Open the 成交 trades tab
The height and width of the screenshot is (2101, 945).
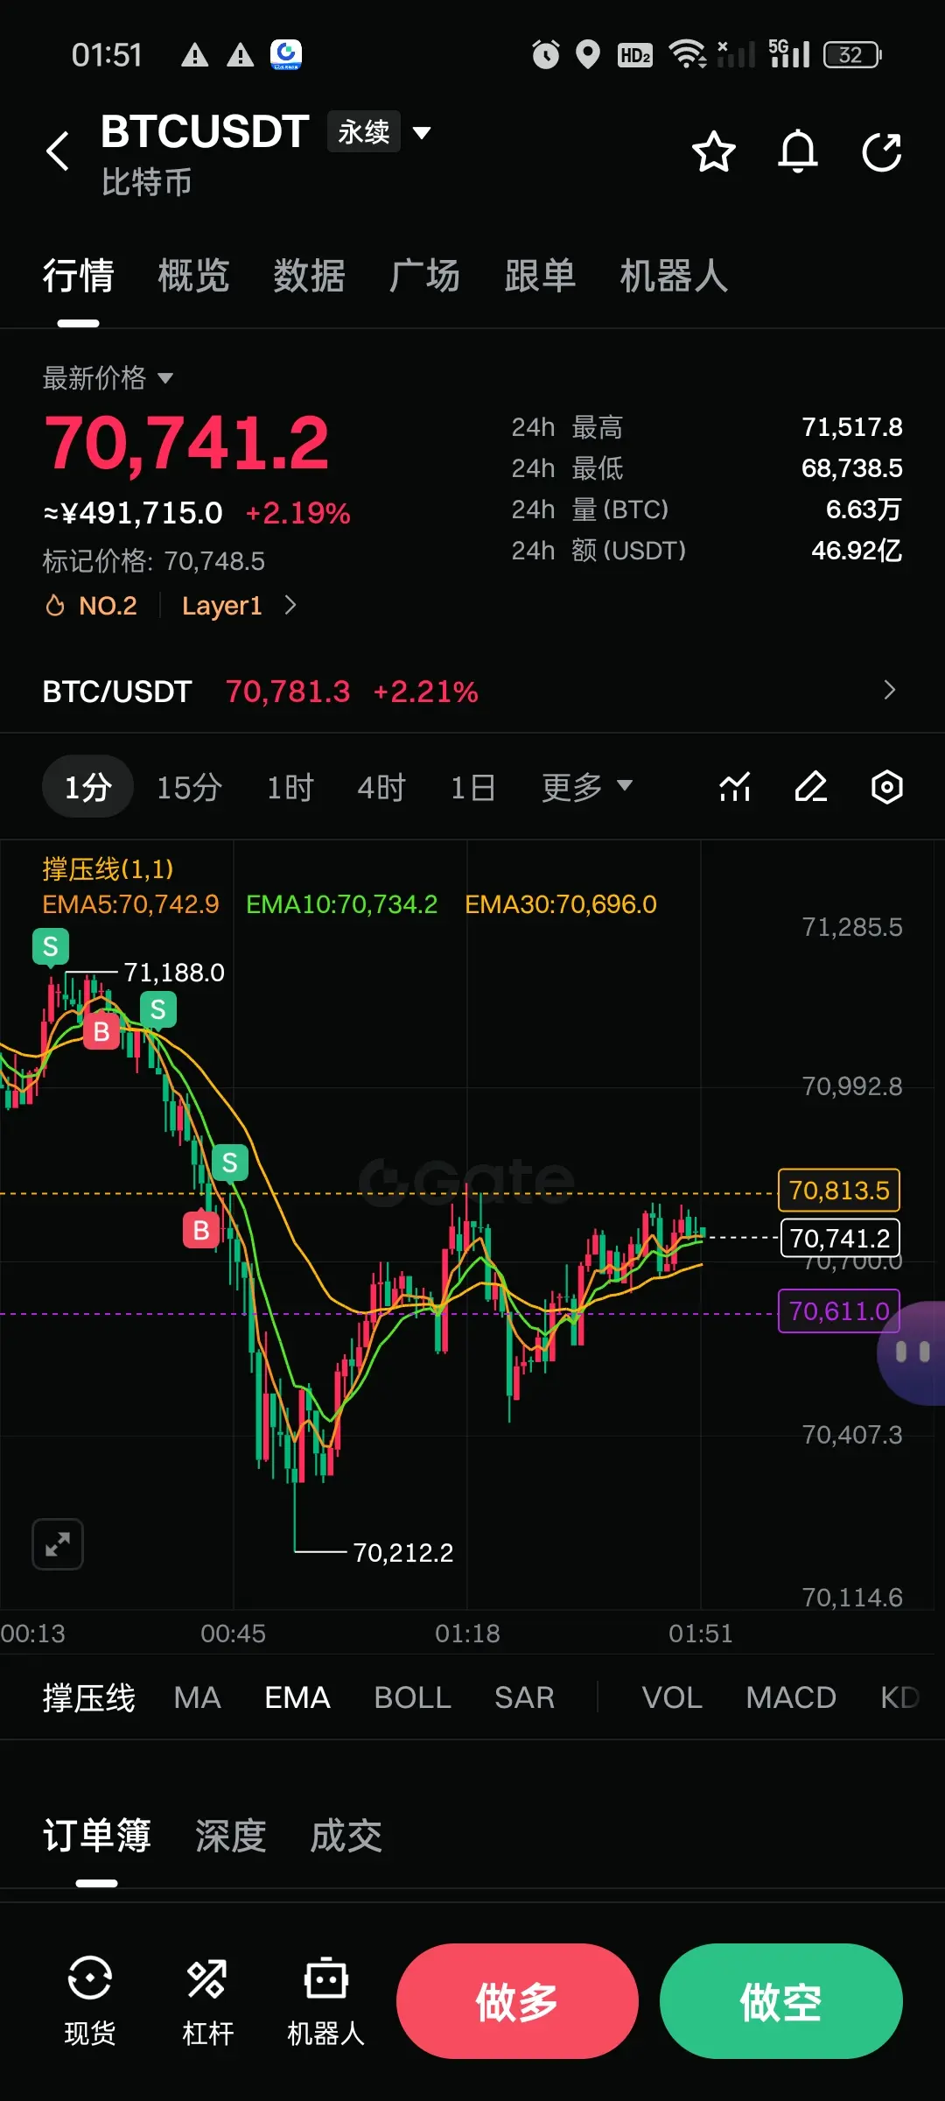346,1836
